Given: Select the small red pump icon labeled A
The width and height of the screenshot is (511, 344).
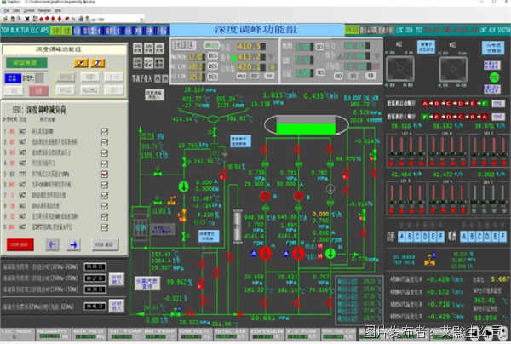Looking at the screenshot, I should [265, 196].
